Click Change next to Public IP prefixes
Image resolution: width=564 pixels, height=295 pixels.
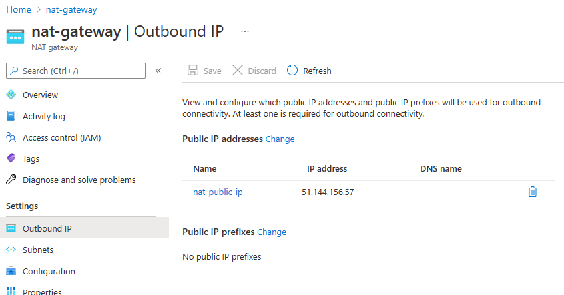click(272, 232)
